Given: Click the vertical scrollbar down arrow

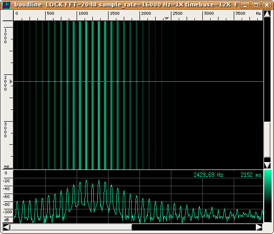Looking at the screenshot, I should (x=267, y=165).
